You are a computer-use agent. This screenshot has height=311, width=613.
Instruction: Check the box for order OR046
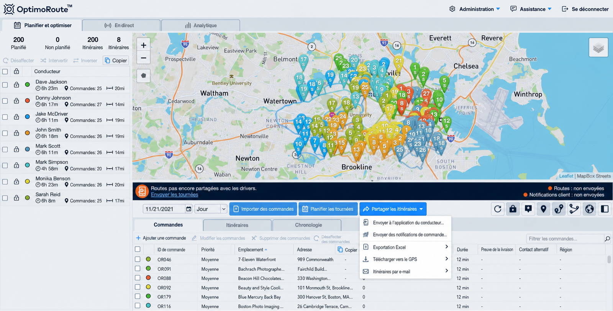pos(138,259)
